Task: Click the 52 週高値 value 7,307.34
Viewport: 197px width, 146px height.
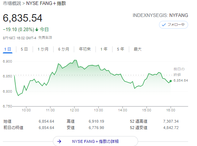Action: tap(171, 121)
